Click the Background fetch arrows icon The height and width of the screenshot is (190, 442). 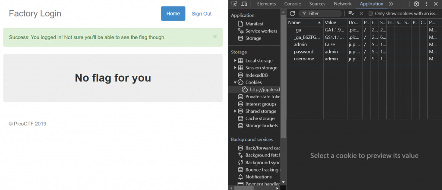[x=240, y=155]
